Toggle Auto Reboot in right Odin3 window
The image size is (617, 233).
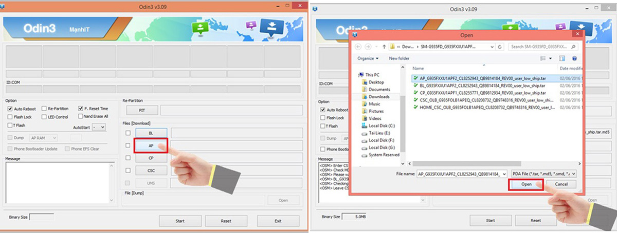pos(322,110)
